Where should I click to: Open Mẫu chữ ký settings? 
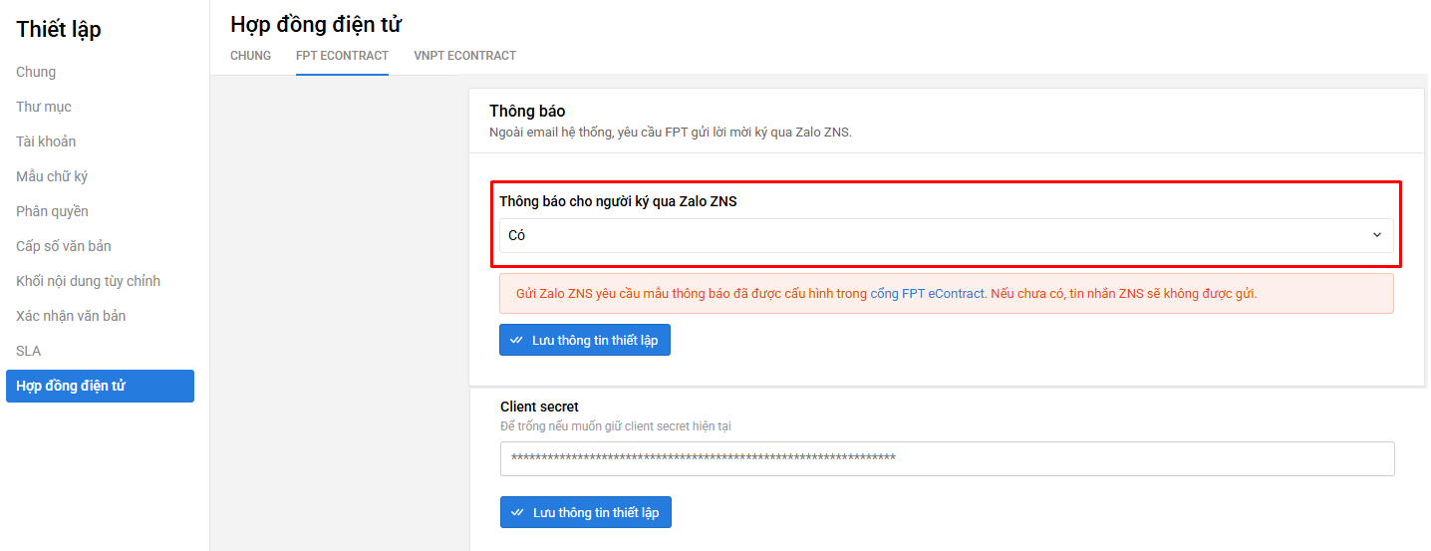(52, 176)
